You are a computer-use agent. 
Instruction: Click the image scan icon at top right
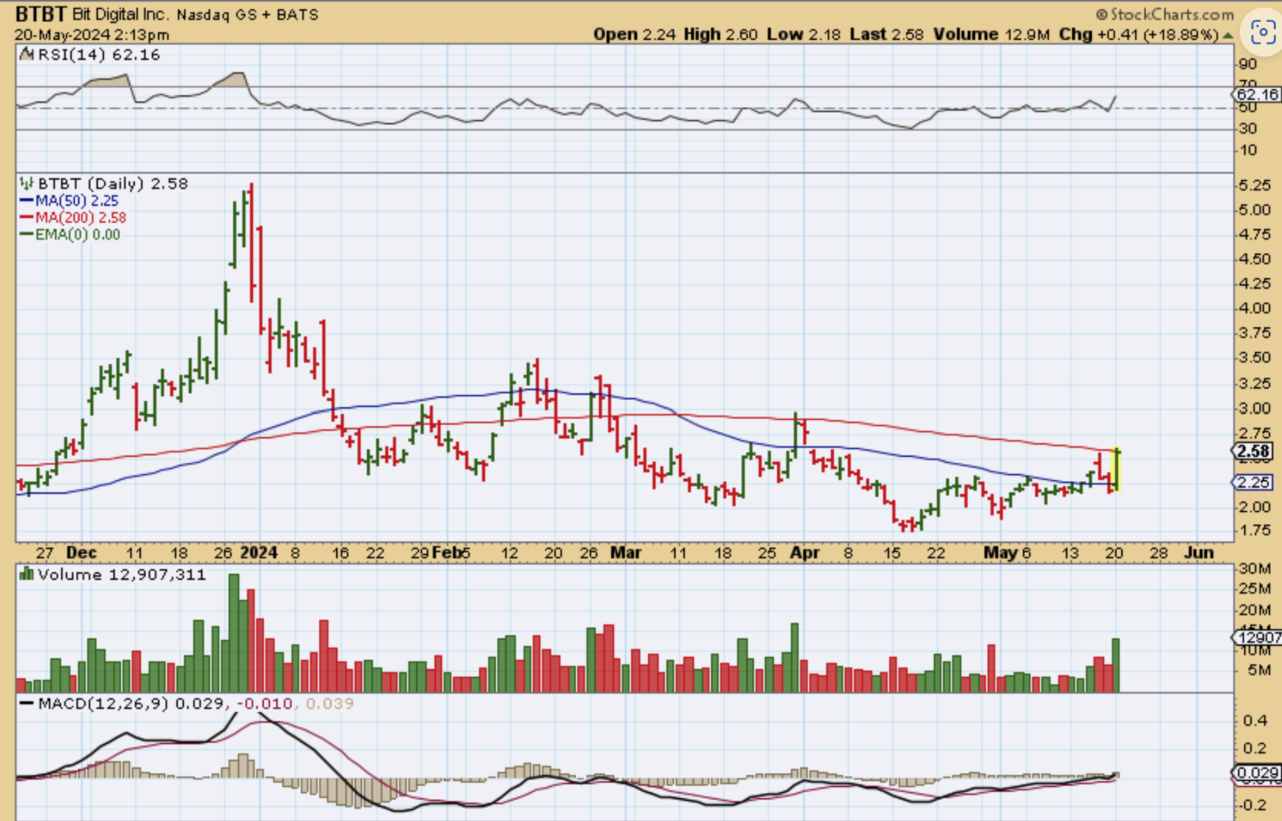tap(1262, 31)
